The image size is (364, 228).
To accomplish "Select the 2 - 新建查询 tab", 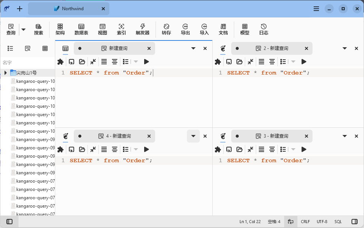I will (x=272, y=48).
